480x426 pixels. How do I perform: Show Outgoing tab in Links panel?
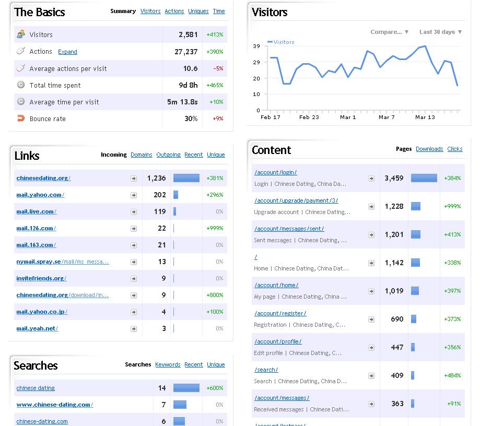(168, 155)
